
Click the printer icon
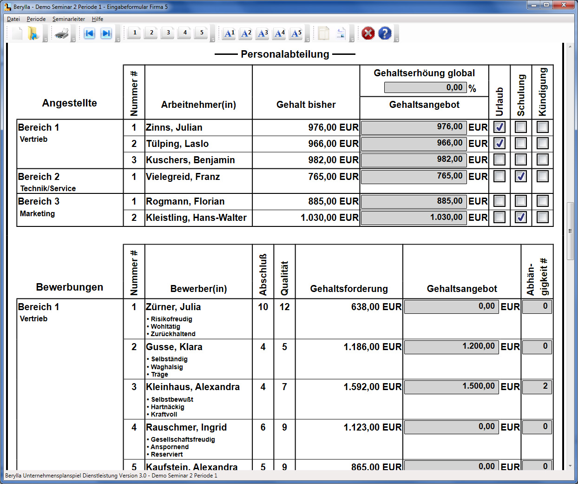(61, 33)
